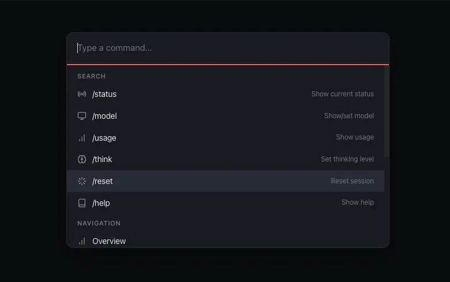Screen dimensions: 450x282
Task: Click the monitor icon beside /model
Action: point(82,116)
